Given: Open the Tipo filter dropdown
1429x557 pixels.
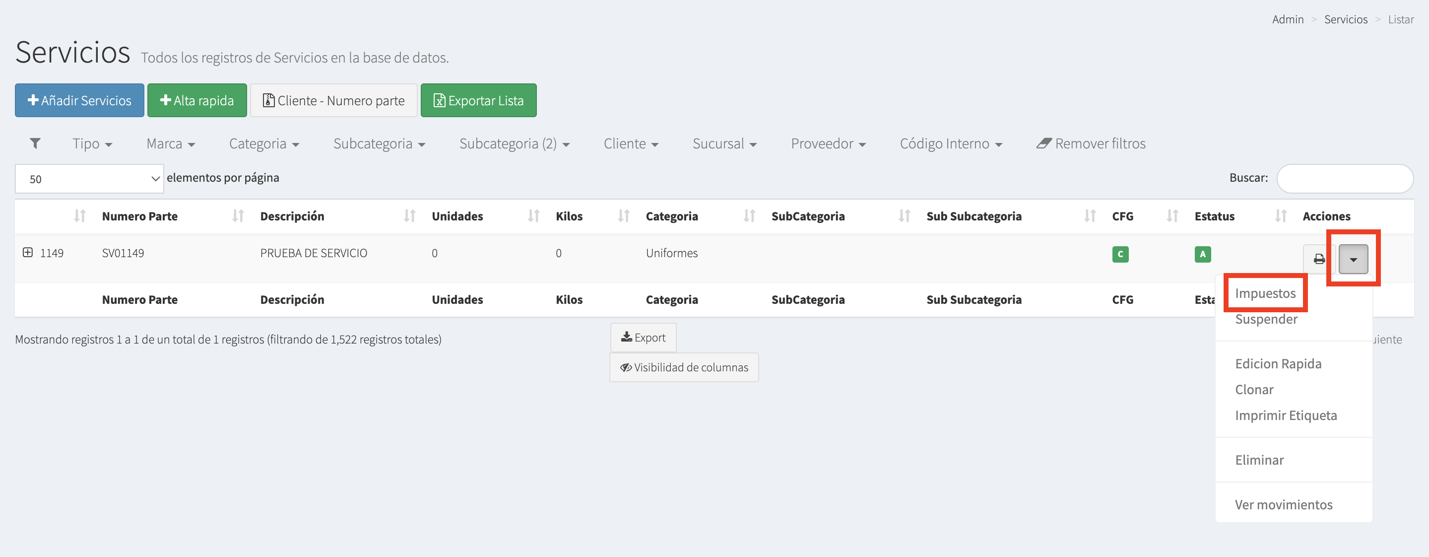Looking at the screenshot, I should tap(92, 143).
